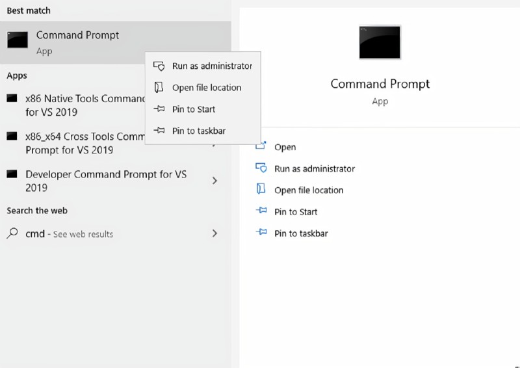
Task: Click the large Command Prompt thumbnail in details pane
Action: (380, 42)
